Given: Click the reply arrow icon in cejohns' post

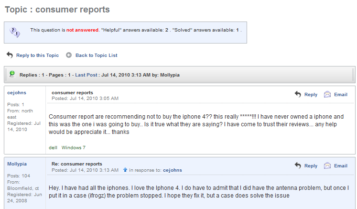Looking at the screenshot, I should pyautogui.click(x=298, y=94).
